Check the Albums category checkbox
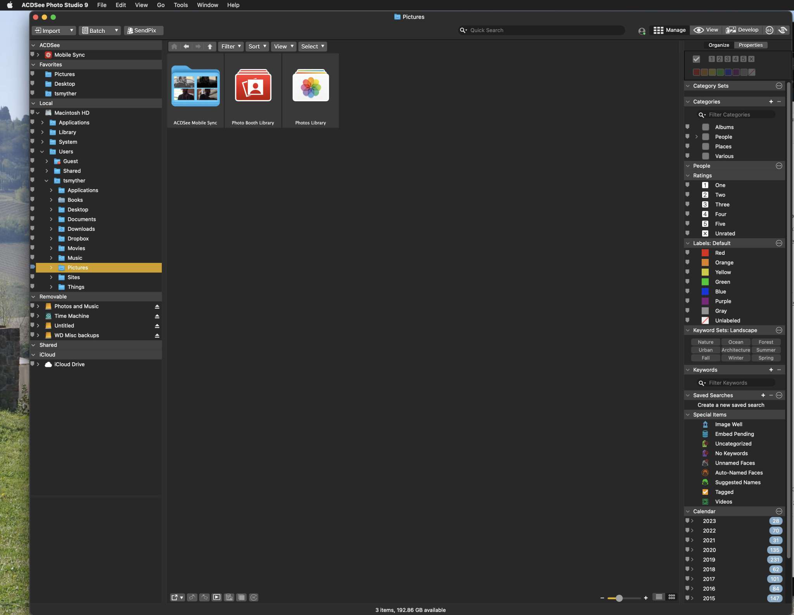Image resolution: width=794 pixels, height=615 pixels. click(704, 127)
